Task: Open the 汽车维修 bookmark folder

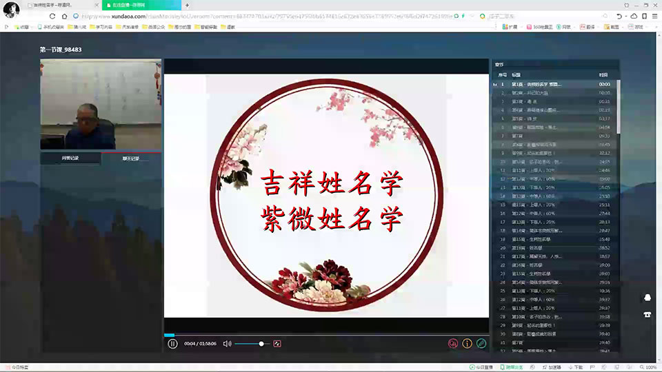Action: tap(127, 27)
